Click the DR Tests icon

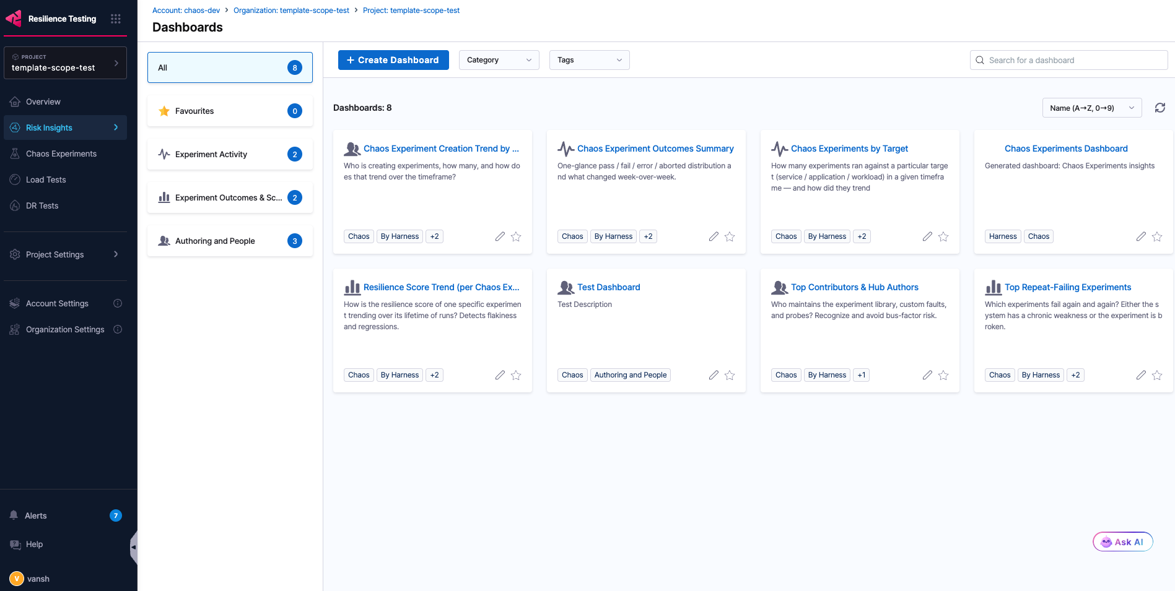point(15,205)
